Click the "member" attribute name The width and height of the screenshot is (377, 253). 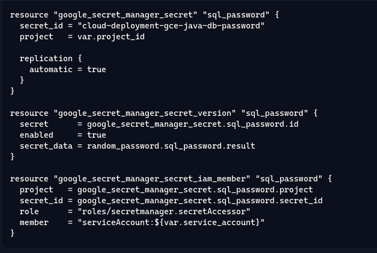(x=34, y=222)
